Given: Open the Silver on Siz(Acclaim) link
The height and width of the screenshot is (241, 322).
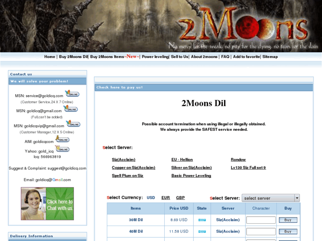Looking at the screenshot, I should point(191,168).
